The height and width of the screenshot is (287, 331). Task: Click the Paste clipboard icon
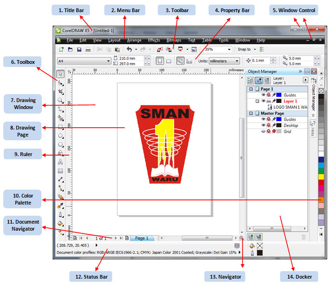pyautogui.click(x=117, y=49)
